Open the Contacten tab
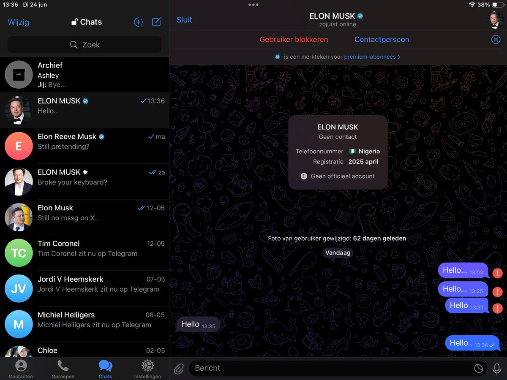The width and height of the screenshot is (507, 380). (21, 369)
